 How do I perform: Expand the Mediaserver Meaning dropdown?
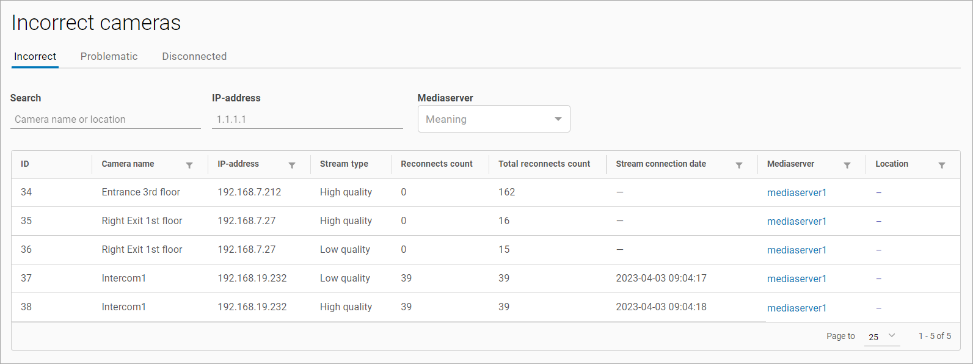(x=494, y=119)
